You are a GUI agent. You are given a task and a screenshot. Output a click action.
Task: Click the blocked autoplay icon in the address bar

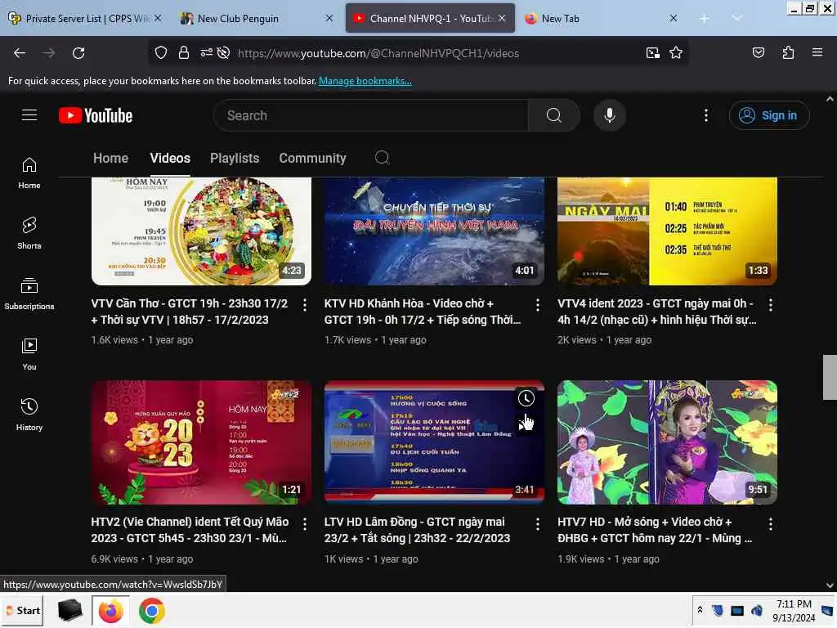click(x=224, y=53)
